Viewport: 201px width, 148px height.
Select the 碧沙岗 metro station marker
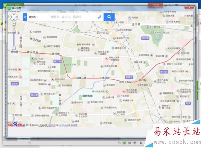(50, 54)
